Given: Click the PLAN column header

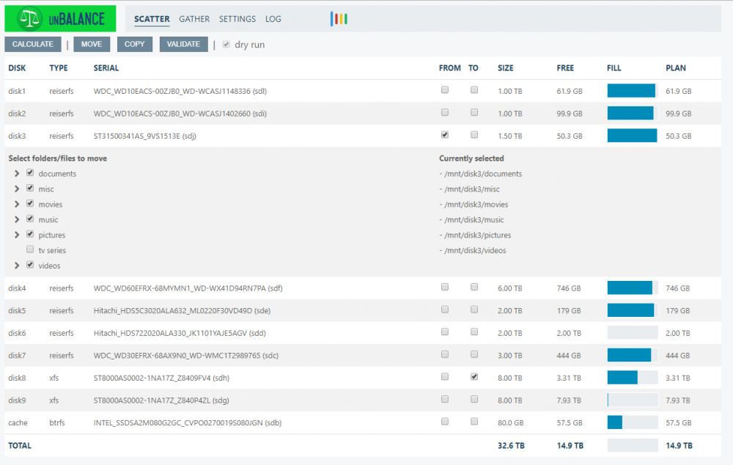Looking at the screenshot, I should point(676,67).
